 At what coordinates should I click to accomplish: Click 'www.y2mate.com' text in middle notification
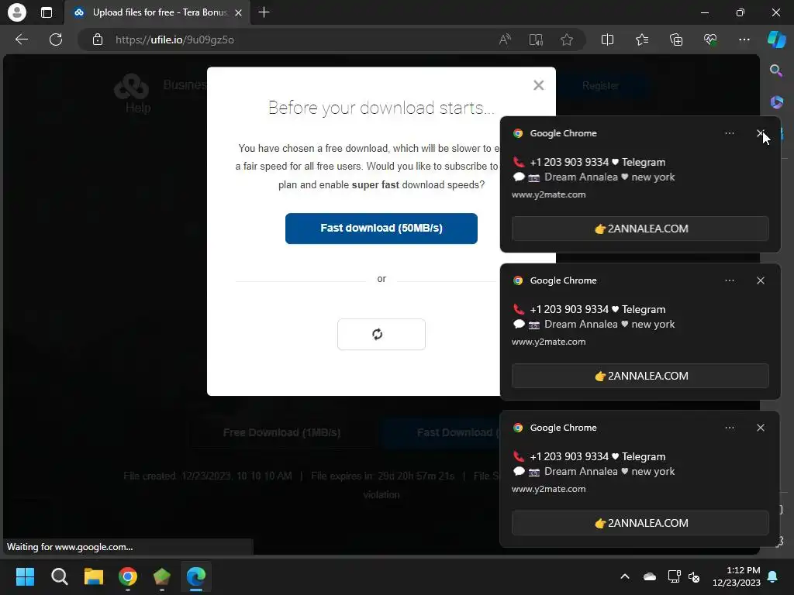pos(548,342)
